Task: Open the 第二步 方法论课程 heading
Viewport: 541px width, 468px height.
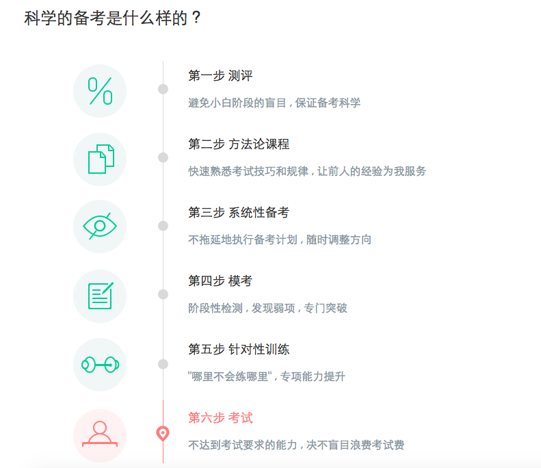Action: coord(239,144)
